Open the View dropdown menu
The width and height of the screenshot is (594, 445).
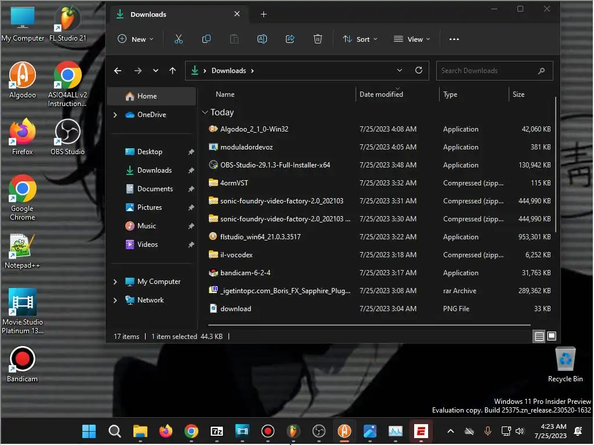(412, 39)
